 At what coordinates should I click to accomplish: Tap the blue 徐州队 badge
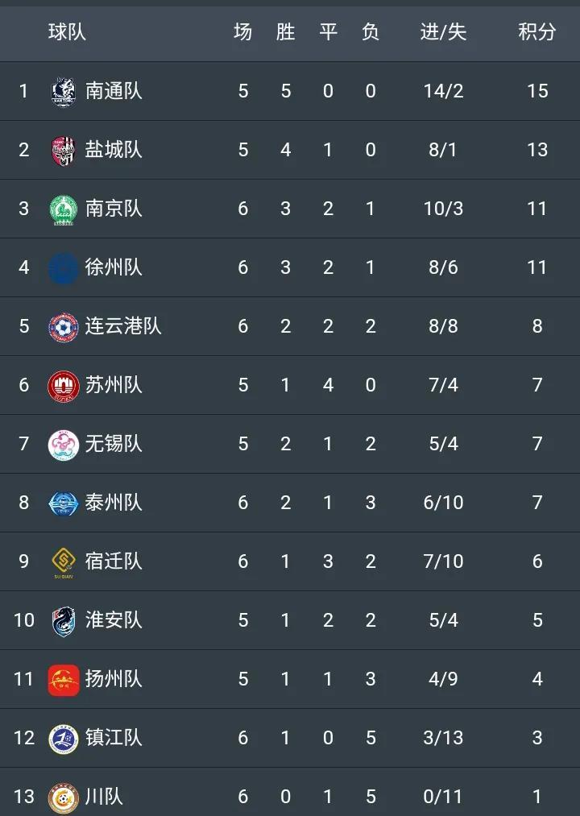coord(64,268)
